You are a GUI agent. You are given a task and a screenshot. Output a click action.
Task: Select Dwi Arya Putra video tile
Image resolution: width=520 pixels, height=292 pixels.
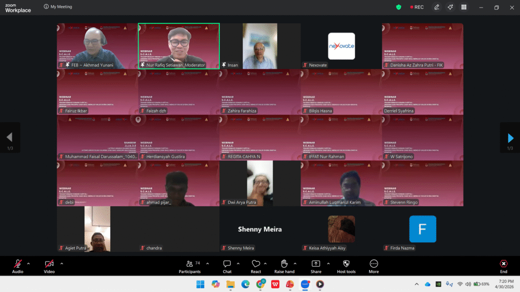tap(260, 184)
